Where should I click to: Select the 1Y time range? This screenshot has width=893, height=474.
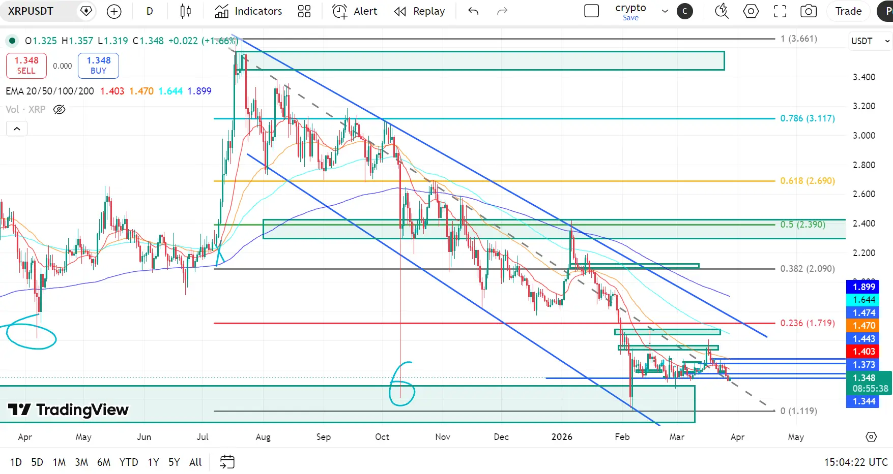pyautogui.click(x=153, y=462)
